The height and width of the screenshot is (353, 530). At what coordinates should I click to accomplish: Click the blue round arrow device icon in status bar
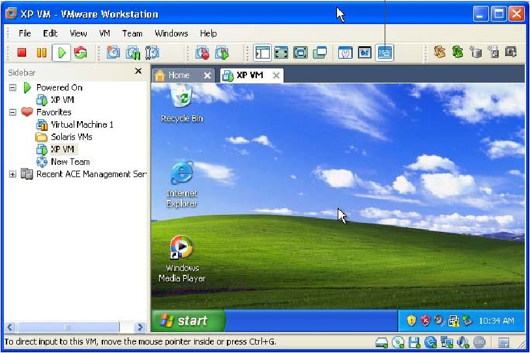pos(430,343)
